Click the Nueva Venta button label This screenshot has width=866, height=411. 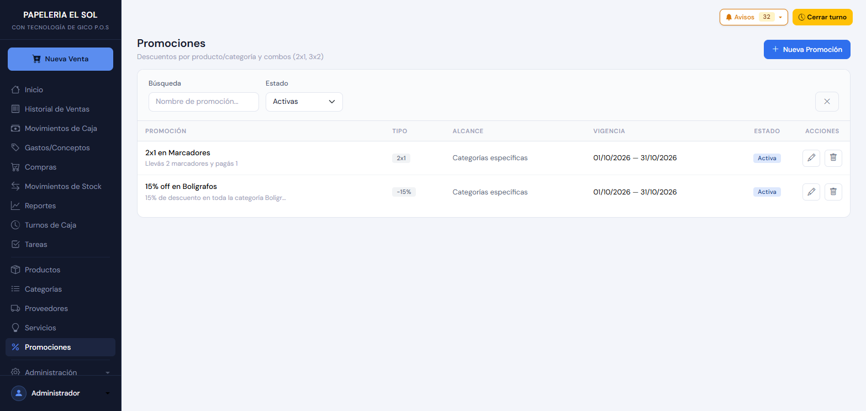pyautogui.click(x=67, y=59)
